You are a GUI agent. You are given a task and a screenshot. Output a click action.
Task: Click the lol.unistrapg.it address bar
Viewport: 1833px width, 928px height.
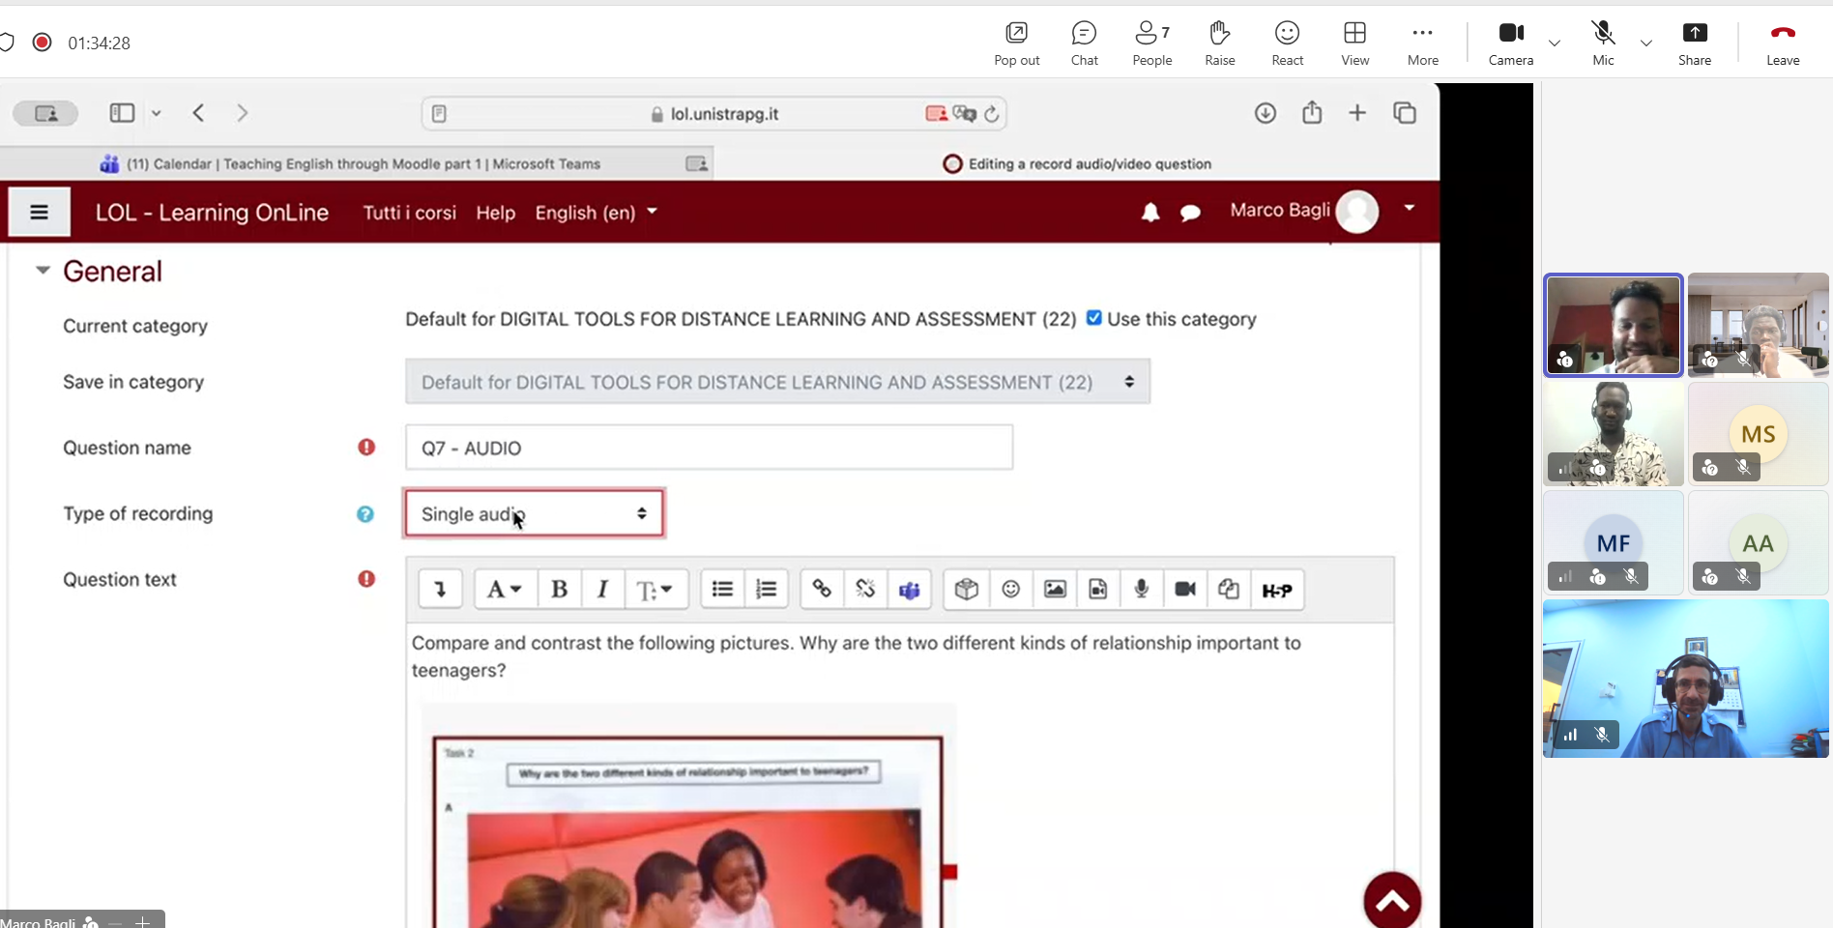[714, 114]
